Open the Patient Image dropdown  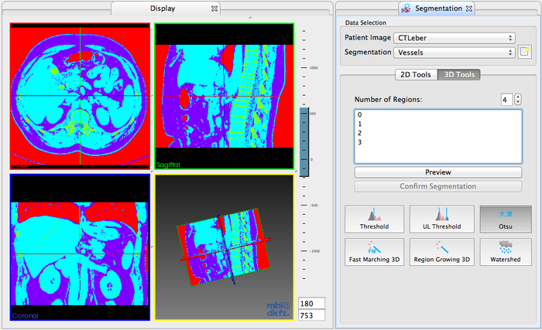(454, 37)
